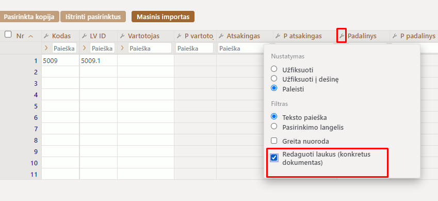Focus the LV ID Paieška search field
Viewport: 438px width, 201px height.
pos(102,48)
